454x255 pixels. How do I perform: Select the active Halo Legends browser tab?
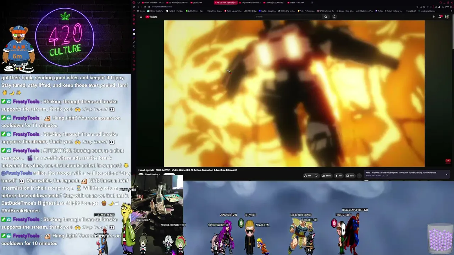point(226,2)
